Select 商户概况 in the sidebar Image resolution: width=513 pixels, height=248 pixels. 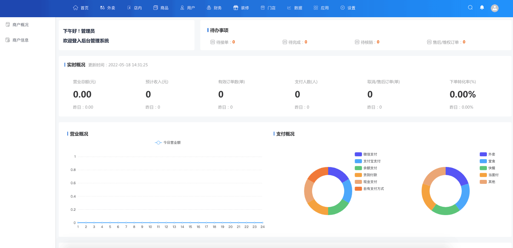coord(20,25)
